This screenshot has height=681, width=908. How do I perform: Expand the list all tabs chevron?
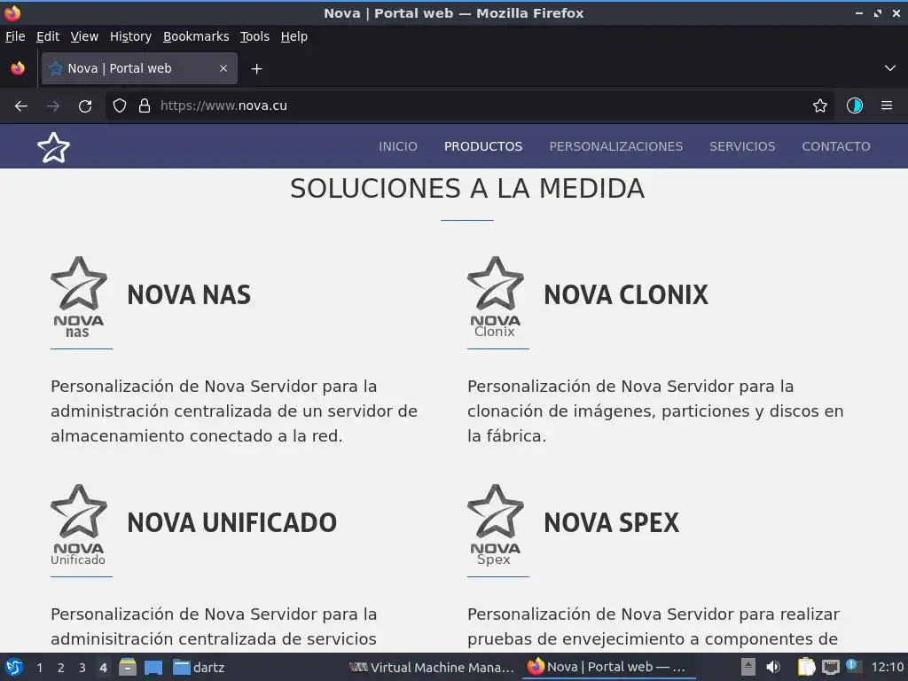tap(890, 68)
